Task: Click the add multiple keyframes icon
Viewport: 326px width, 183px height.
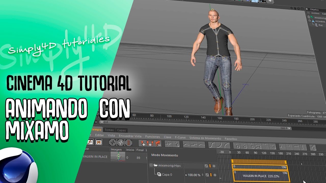Action: point(150,143)
